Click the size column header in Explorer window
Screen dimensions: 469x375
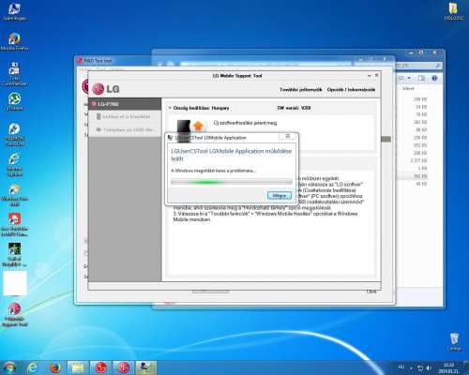[x=408, y=89]
